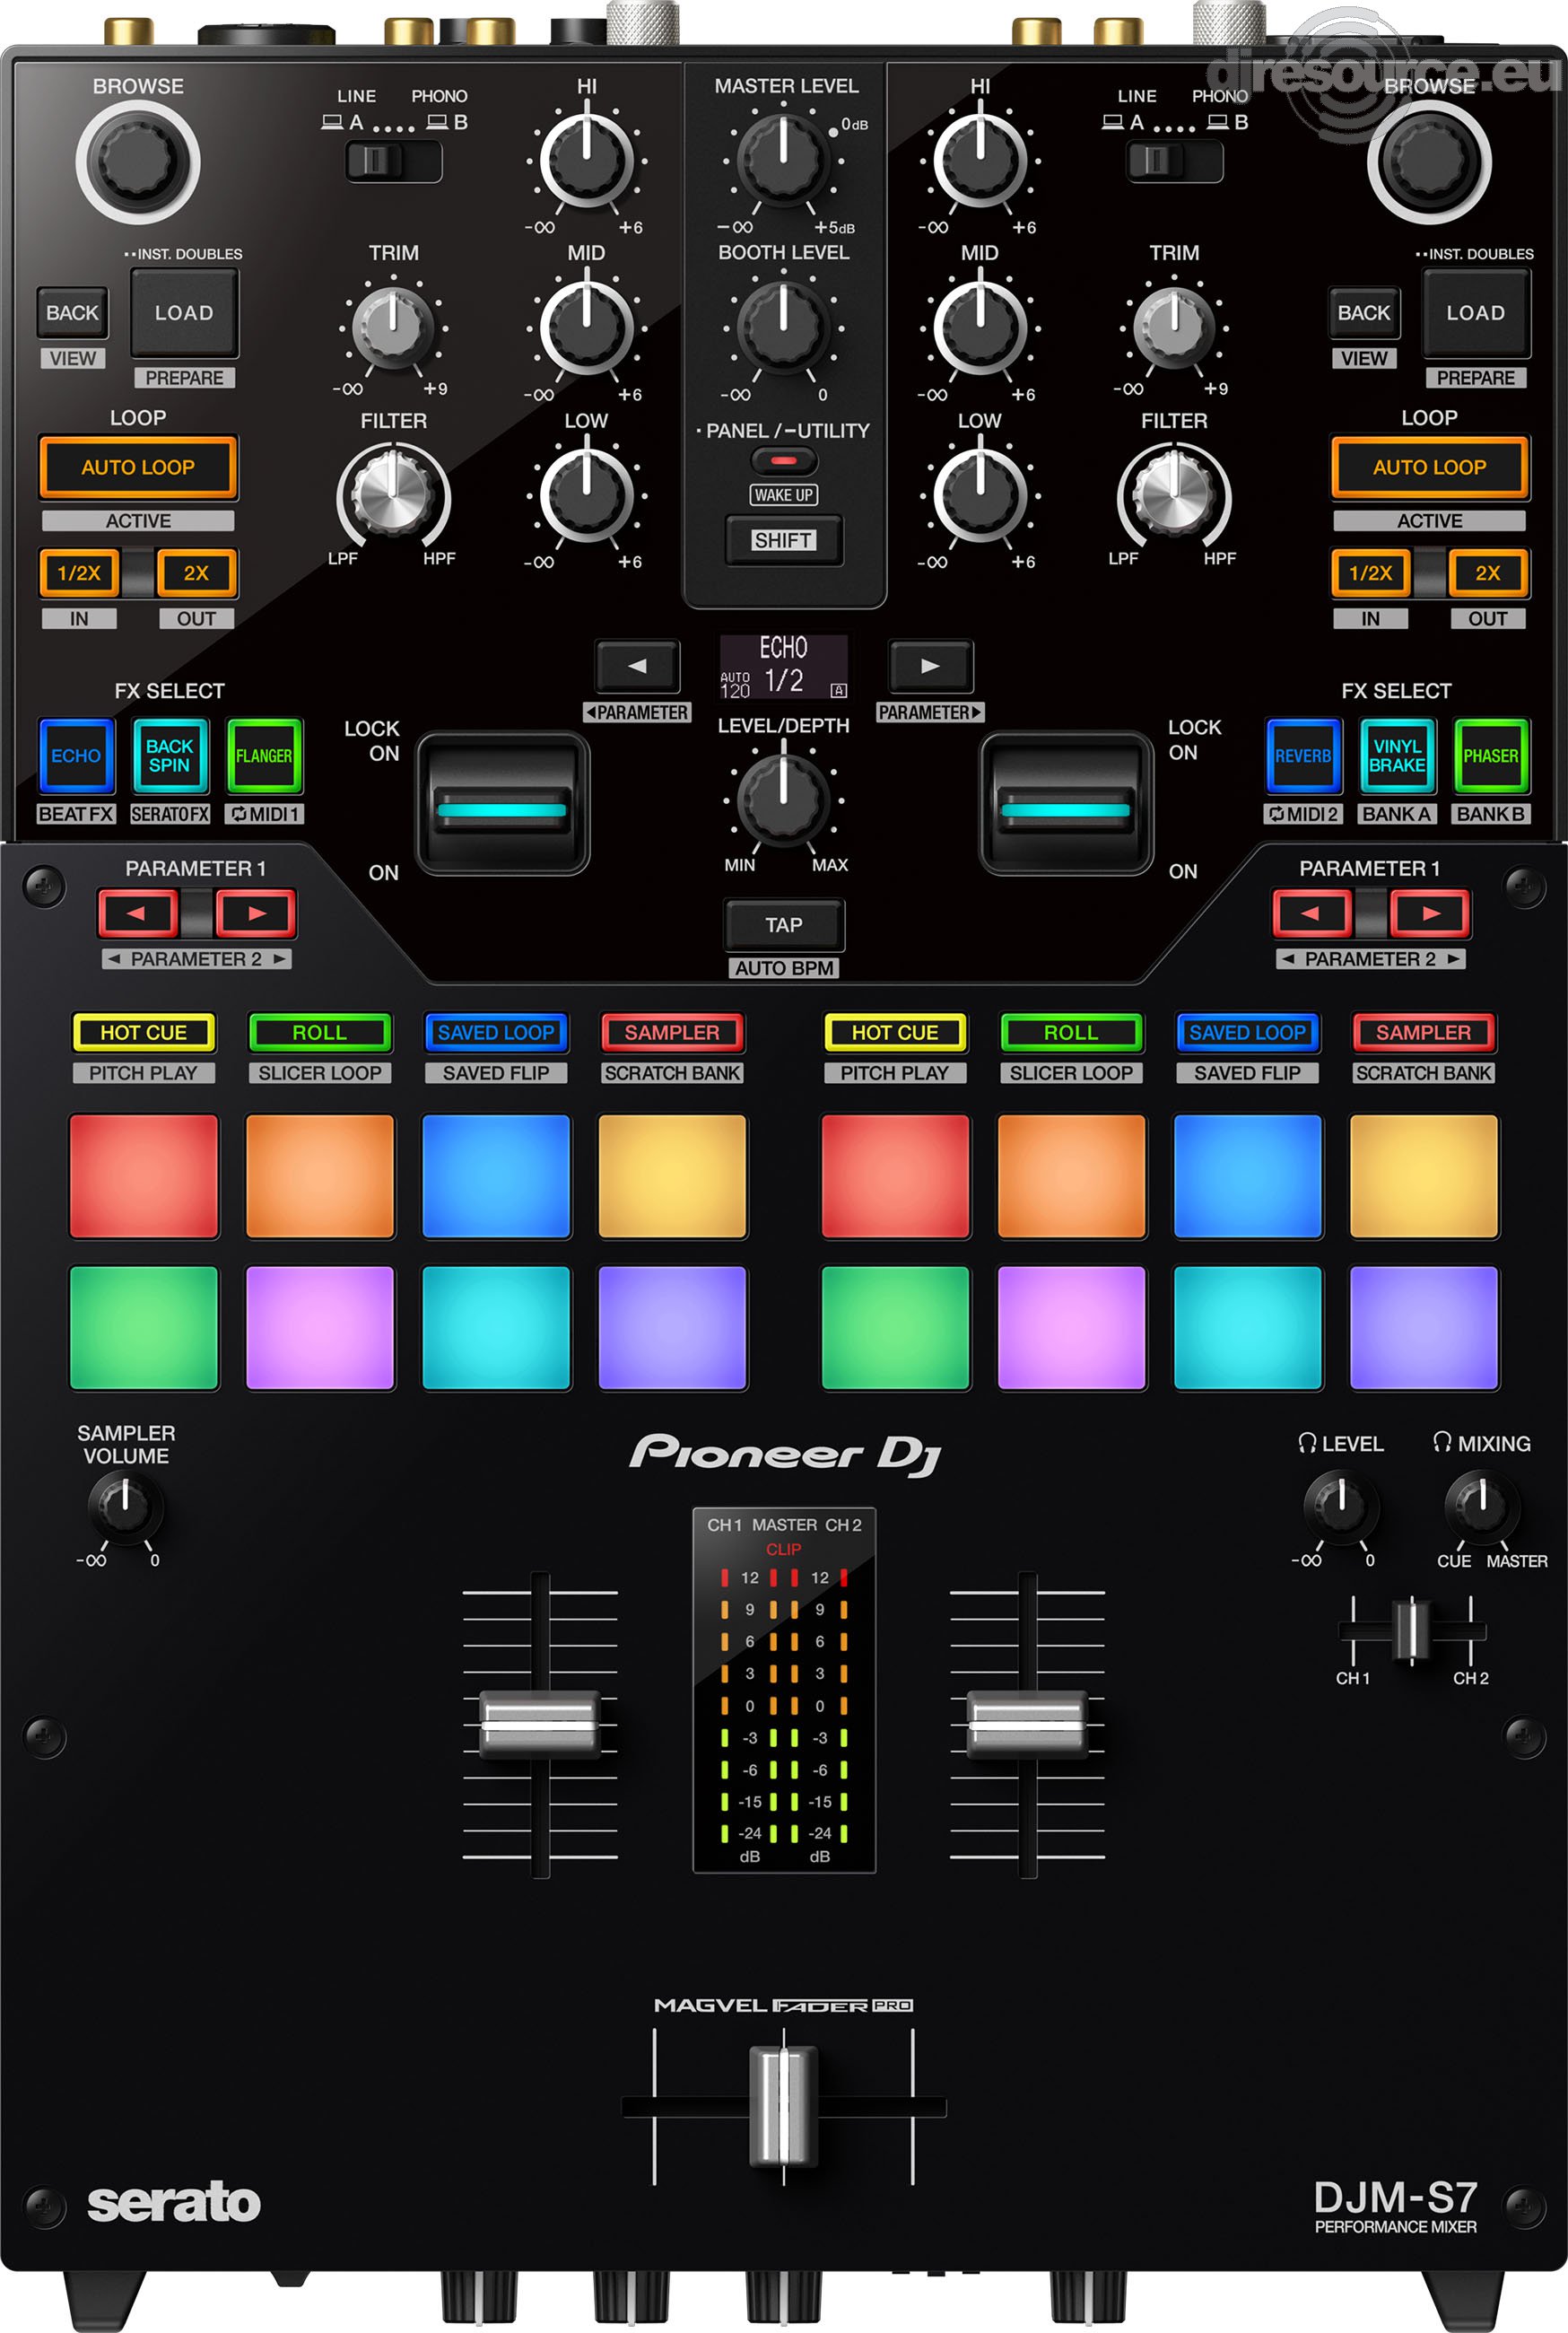Screen dimensions: 1568x2333
Task: Click the left channel MID EQ knob
Action: click(x=587, y=327)
